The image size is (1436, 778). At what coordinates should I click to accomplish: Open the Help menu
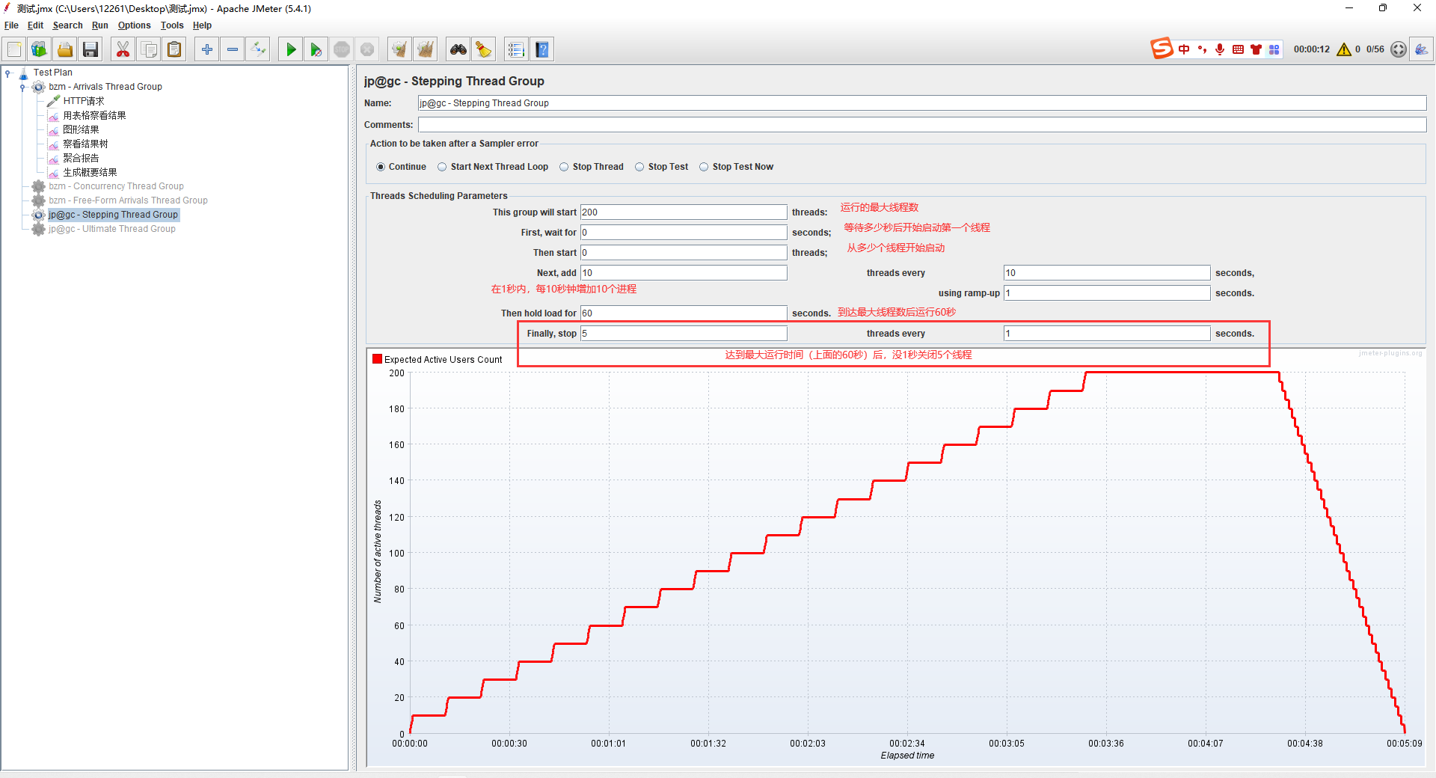point(202,25)
